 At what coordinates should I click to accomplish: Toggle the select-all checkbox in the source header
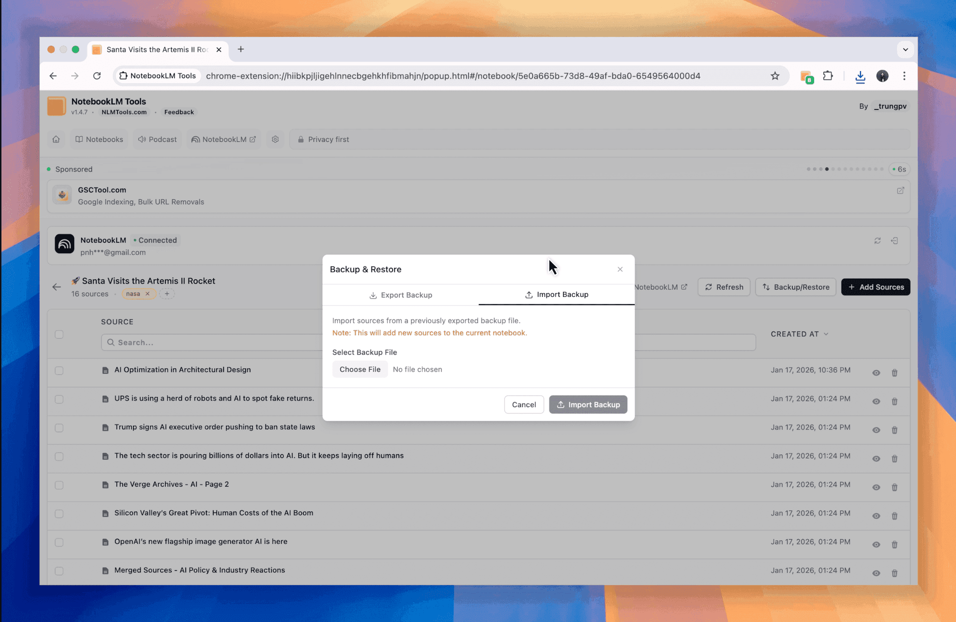[x=59, y=335]
